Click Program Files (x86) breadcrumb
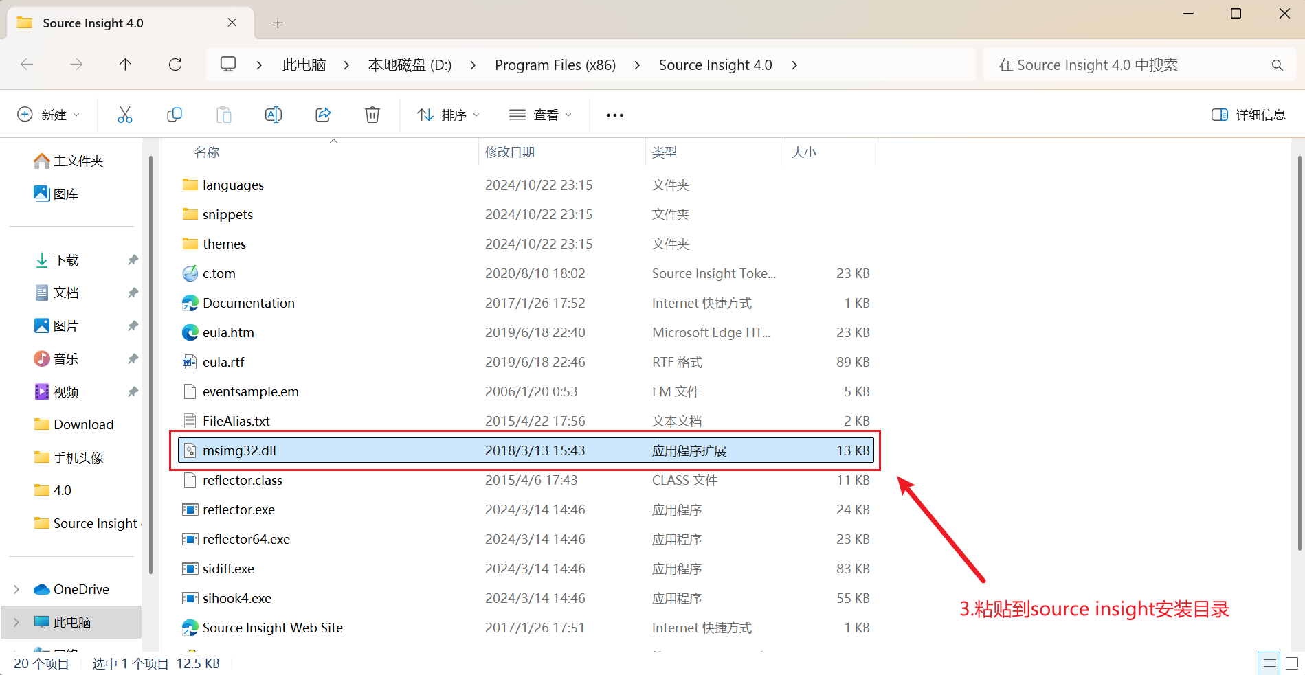This screenshot has height=675, width=1305. (555, 65)
